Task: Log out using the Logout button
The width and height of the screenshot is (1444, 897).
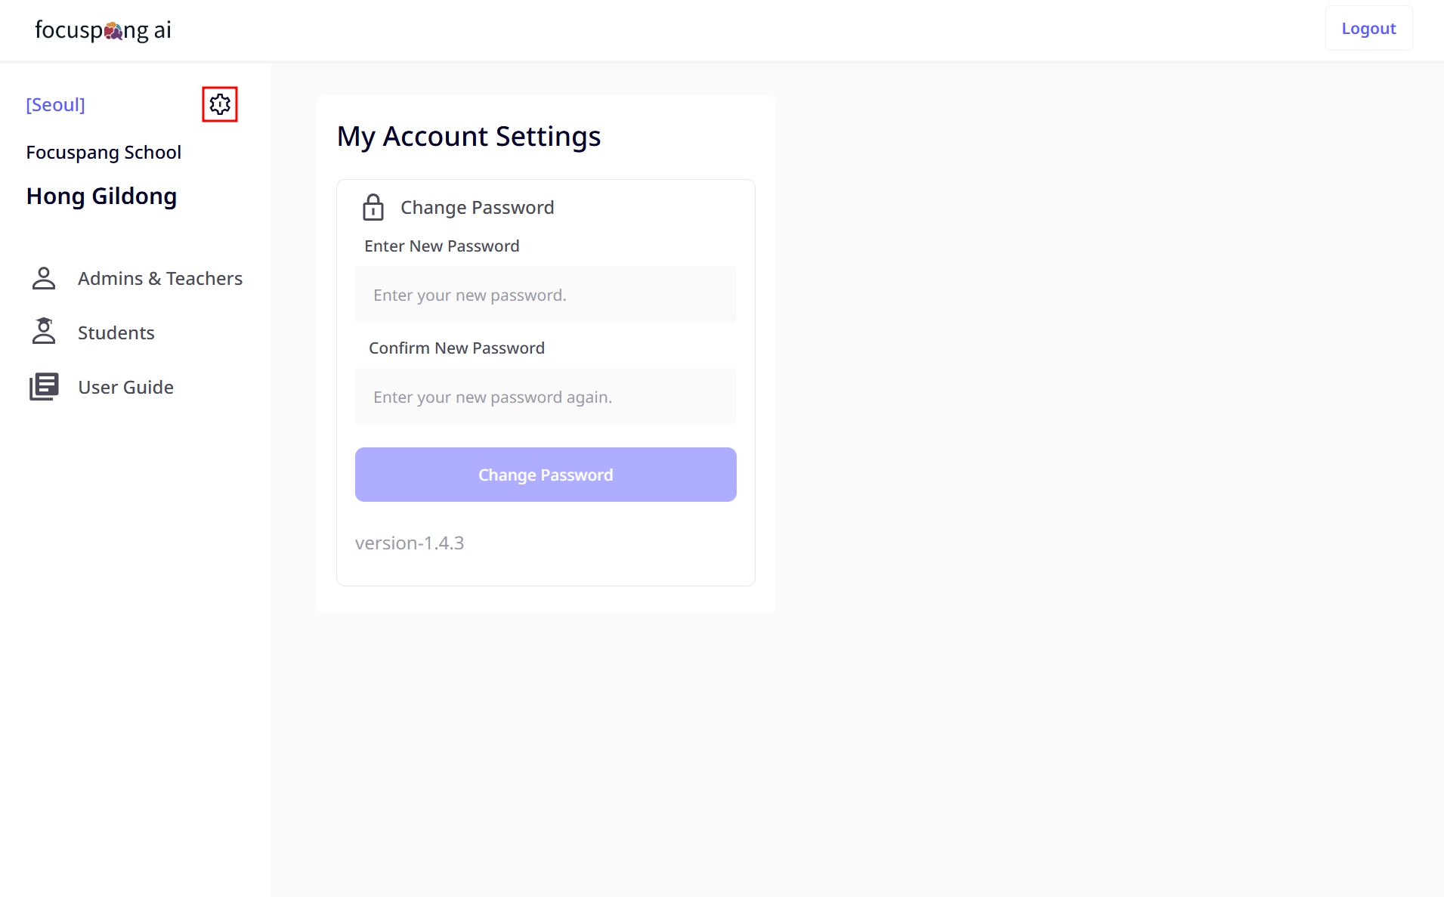Action: 1368,29
